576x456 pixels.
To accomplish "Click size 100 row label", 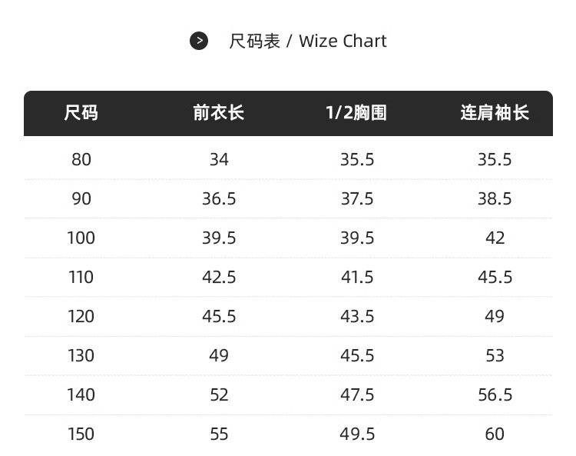I will [x=81, y=238].
